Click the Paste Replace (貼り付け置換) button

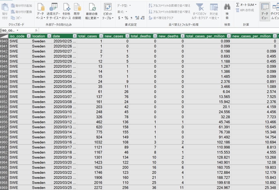21,12
